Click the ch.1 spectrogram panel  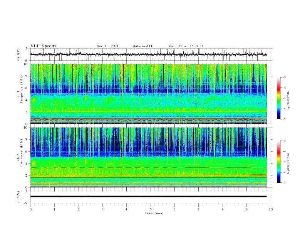point(149,94)
